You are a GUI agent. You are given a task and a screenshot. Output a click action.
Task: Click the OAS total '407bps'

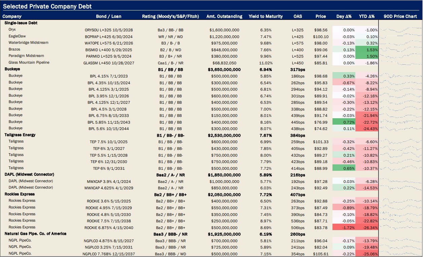tap(298, 195)
